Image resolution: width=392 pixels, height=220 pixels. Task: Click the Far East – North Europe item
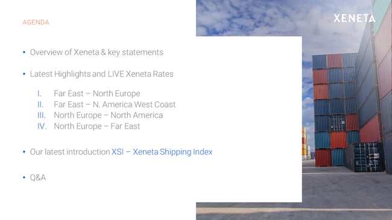click(97, 93)
